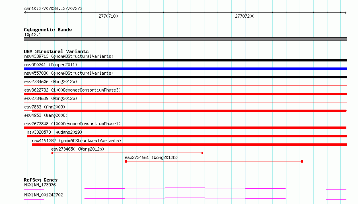358x204 pixels.
Task: Click the right end marker of esv2734650
Action: click(202, 153)
